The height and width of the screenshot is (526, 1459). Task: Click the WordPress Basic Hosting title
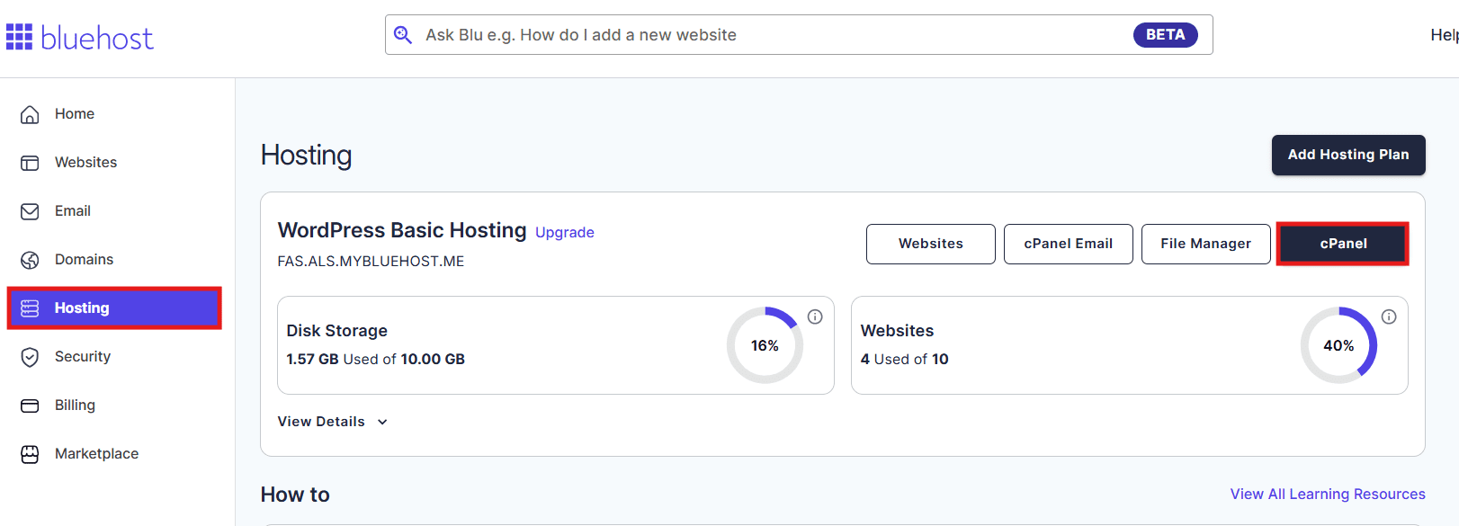(x=402, y=230)
